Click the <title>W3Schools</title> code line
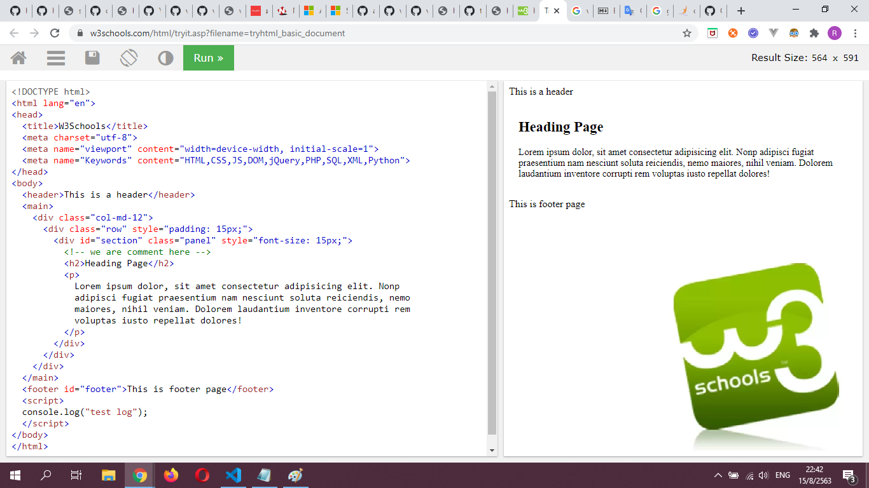This screenshot has width=869, height=488. 85,126
